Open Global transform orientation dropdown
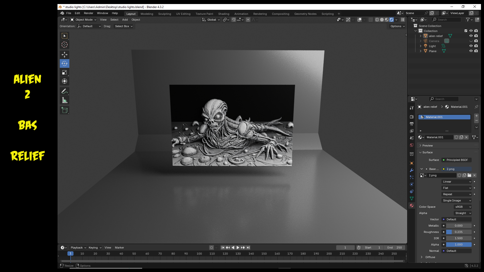This screenshot has width=484, height=272. (x=211, y=20)
